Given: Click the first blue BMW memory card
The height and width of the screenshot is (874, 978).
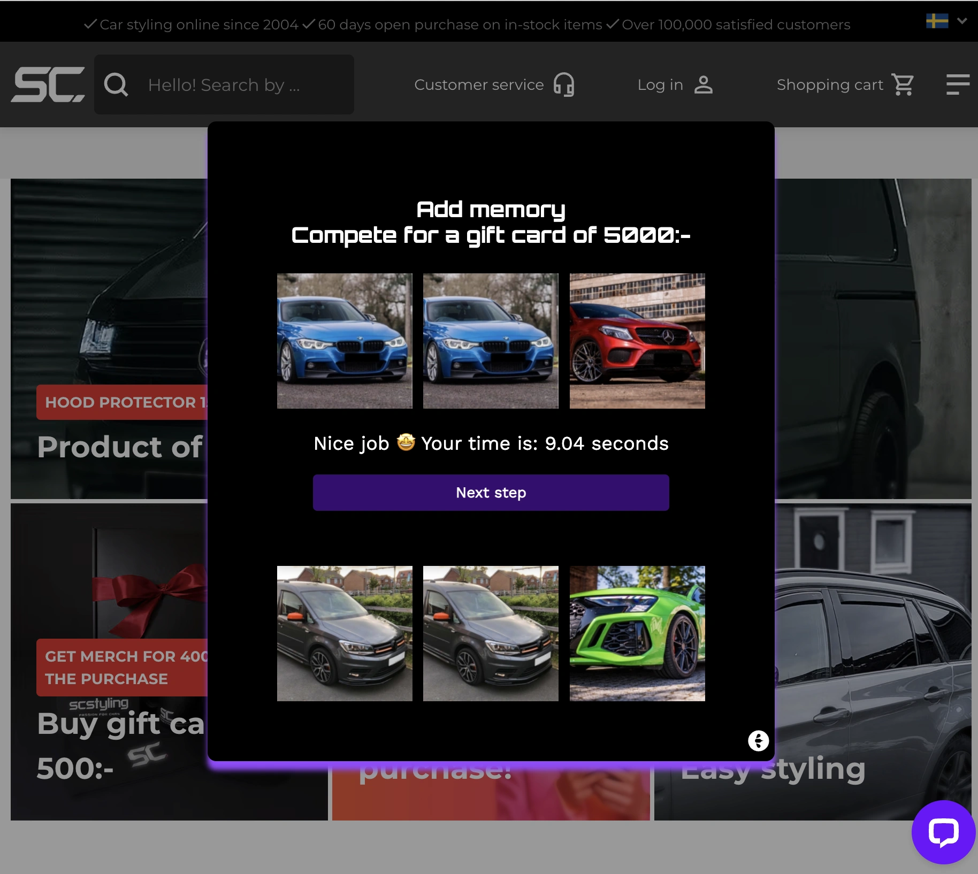Looking at the screenshot, I should [x=345, y=341].
